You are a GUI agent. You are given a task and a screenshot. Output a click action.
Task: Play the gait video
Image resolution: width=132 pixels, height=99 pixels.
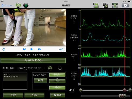click(x=32, y=49)
